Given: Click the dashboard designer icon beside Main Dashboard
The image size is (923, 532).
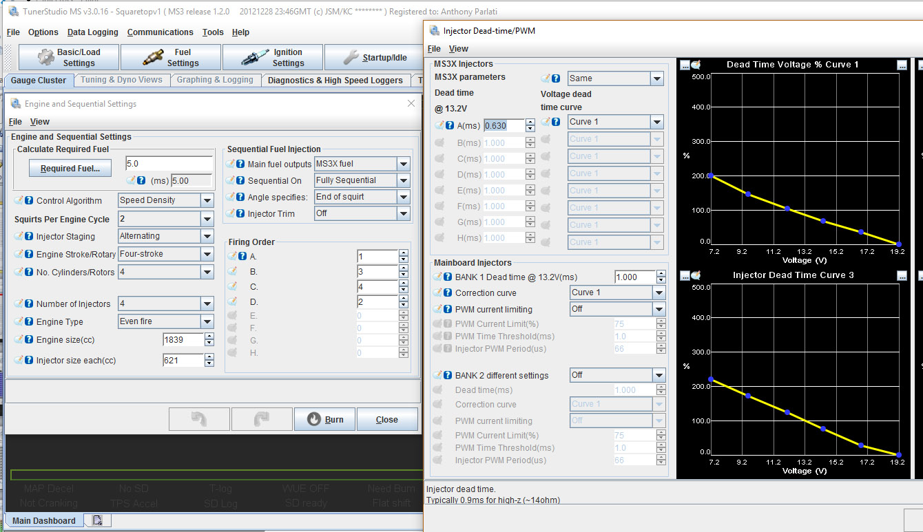Looking at the screenshot, I should (x=98, y=520).
